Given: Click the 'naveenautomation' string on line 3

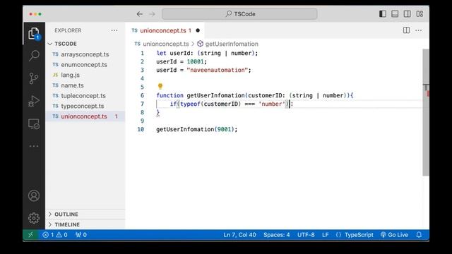Looking at the screenshot, I should pyautogui.click(x=218, y=70).
